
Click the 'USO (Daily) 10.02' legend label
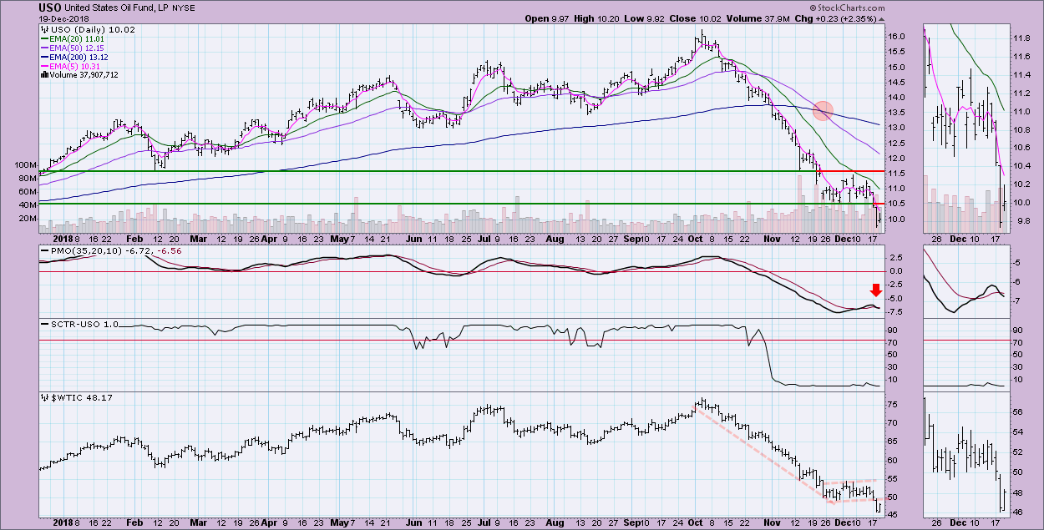92,29
